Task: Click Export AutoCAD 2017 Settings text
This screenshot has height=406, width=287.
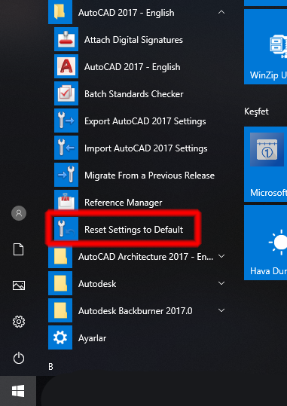Action: pyautogui.click(x=145, y=121)
